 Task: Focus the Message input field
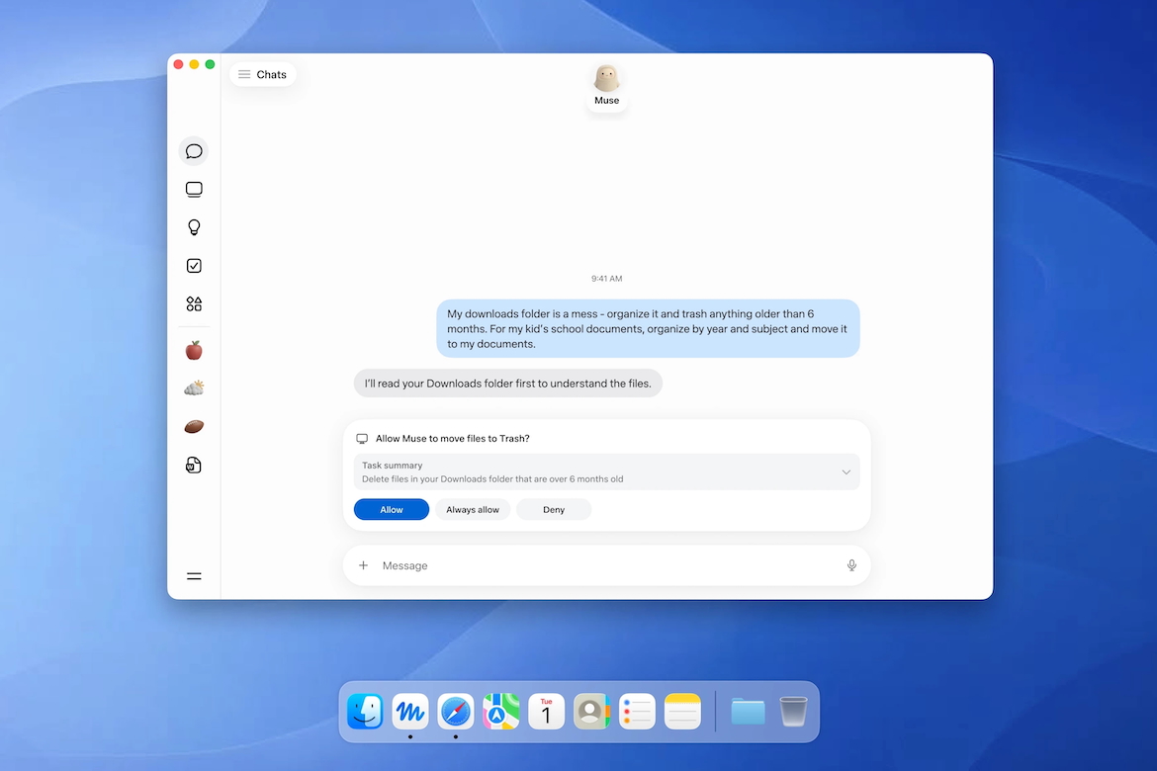point(606,565)
